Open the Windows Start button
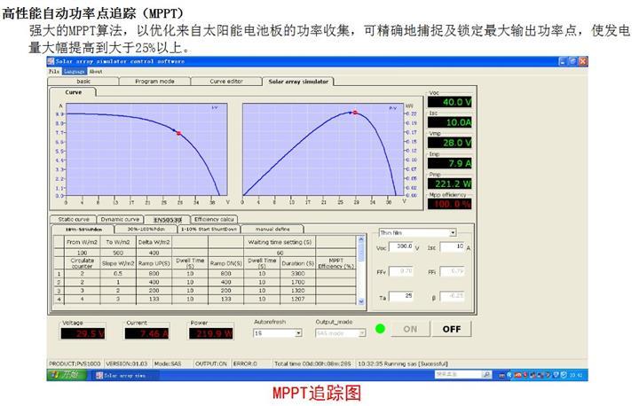This screenshot has height=406, width=639. click(x=63, y=376)
